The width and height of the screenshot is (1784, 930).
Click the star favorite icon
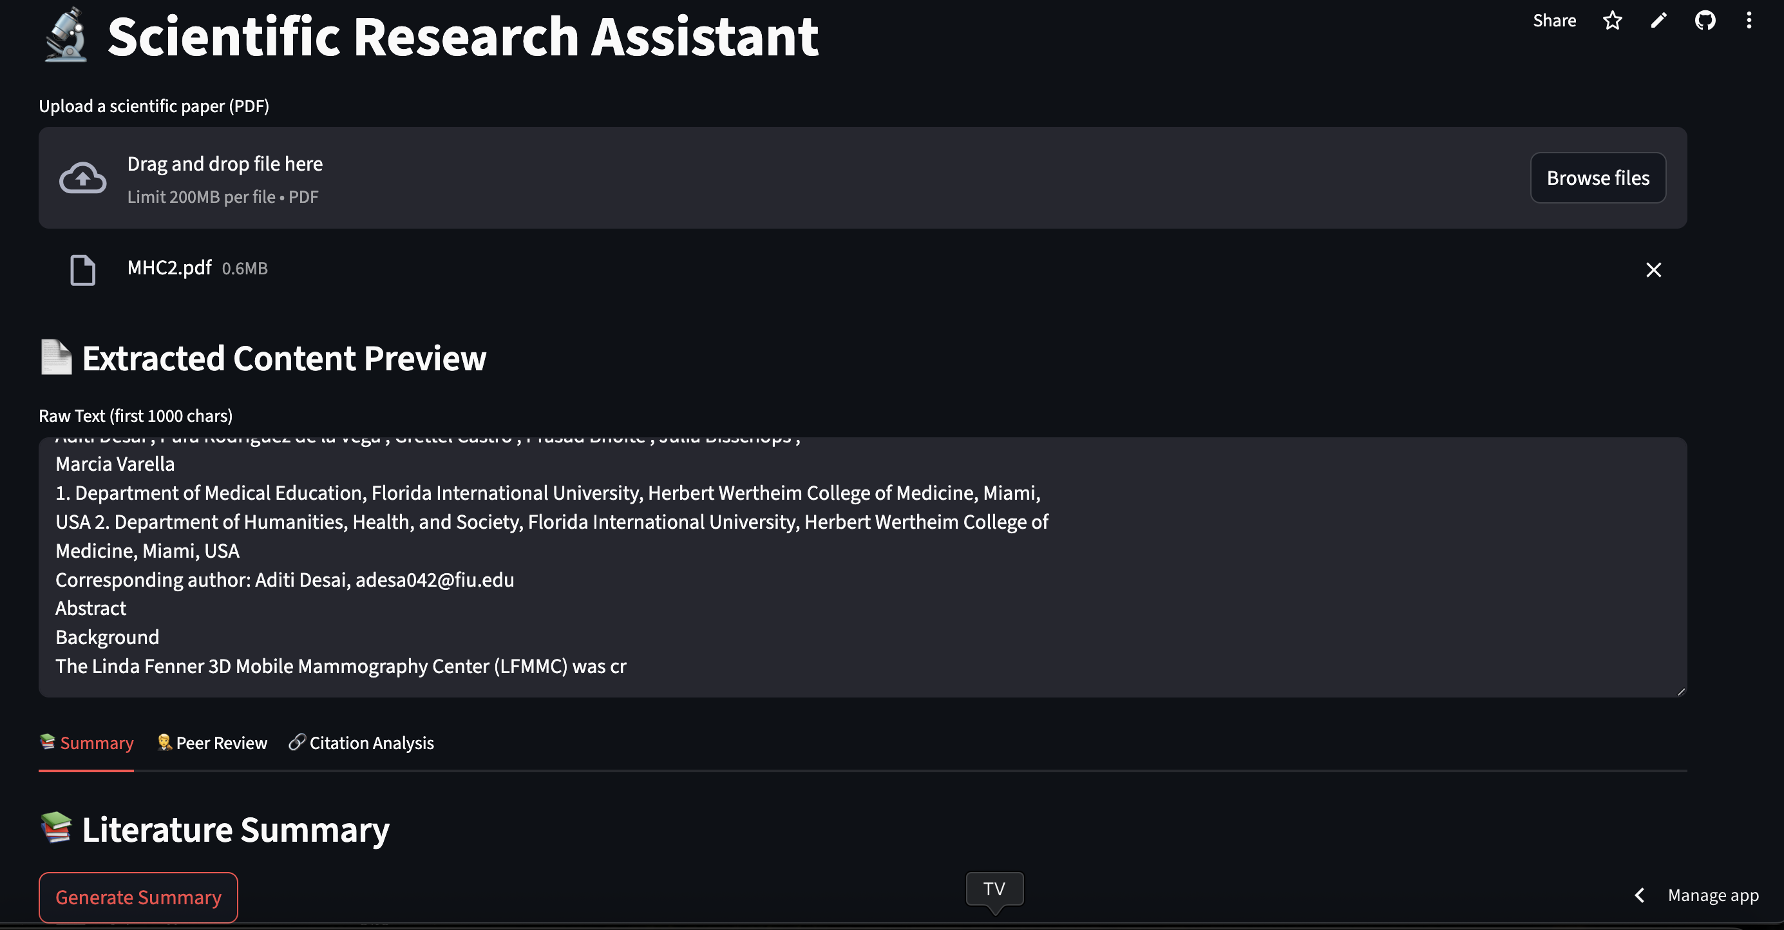tap(1612, 21)
